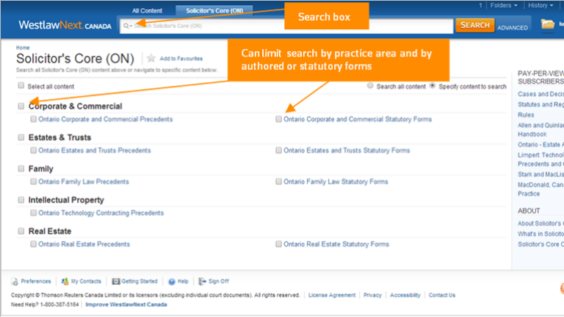Click the Getting Started icon in footer
Screen dimensions: 564x317
coord(116,282)
